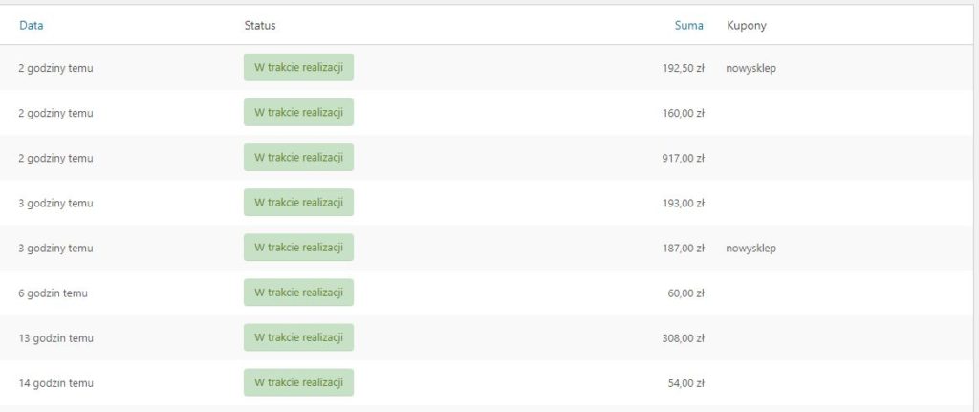Sort orders by the Data column header

point(32,26)
